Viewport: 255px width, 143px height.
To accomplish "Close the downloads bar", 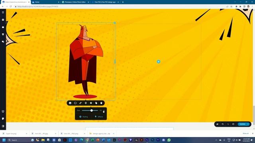I will point(253,133).
